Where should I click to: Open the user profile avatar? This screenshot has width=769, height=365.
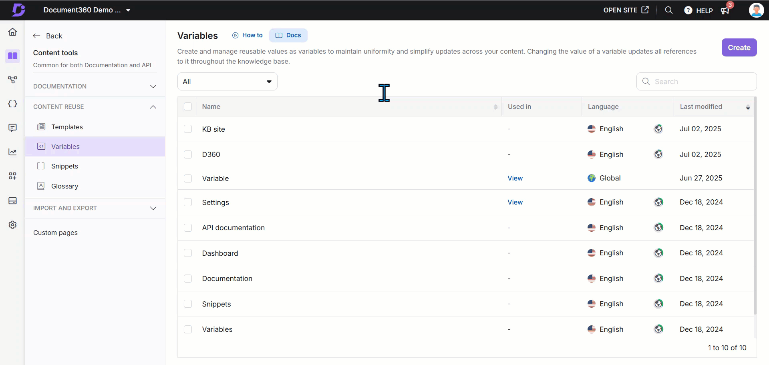coord(756,10)
